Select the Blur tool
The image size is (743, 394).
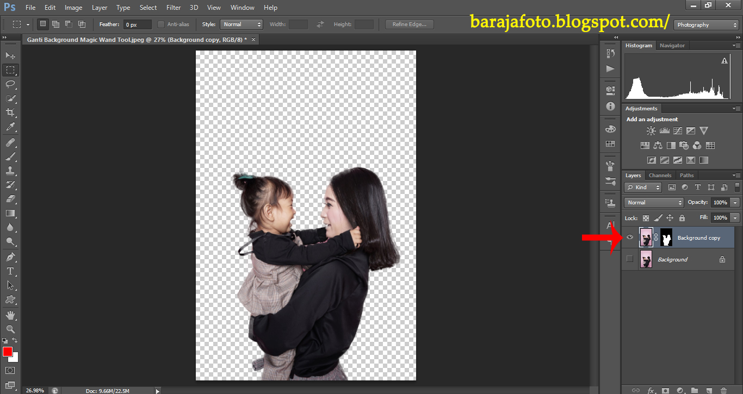(10, 227)
